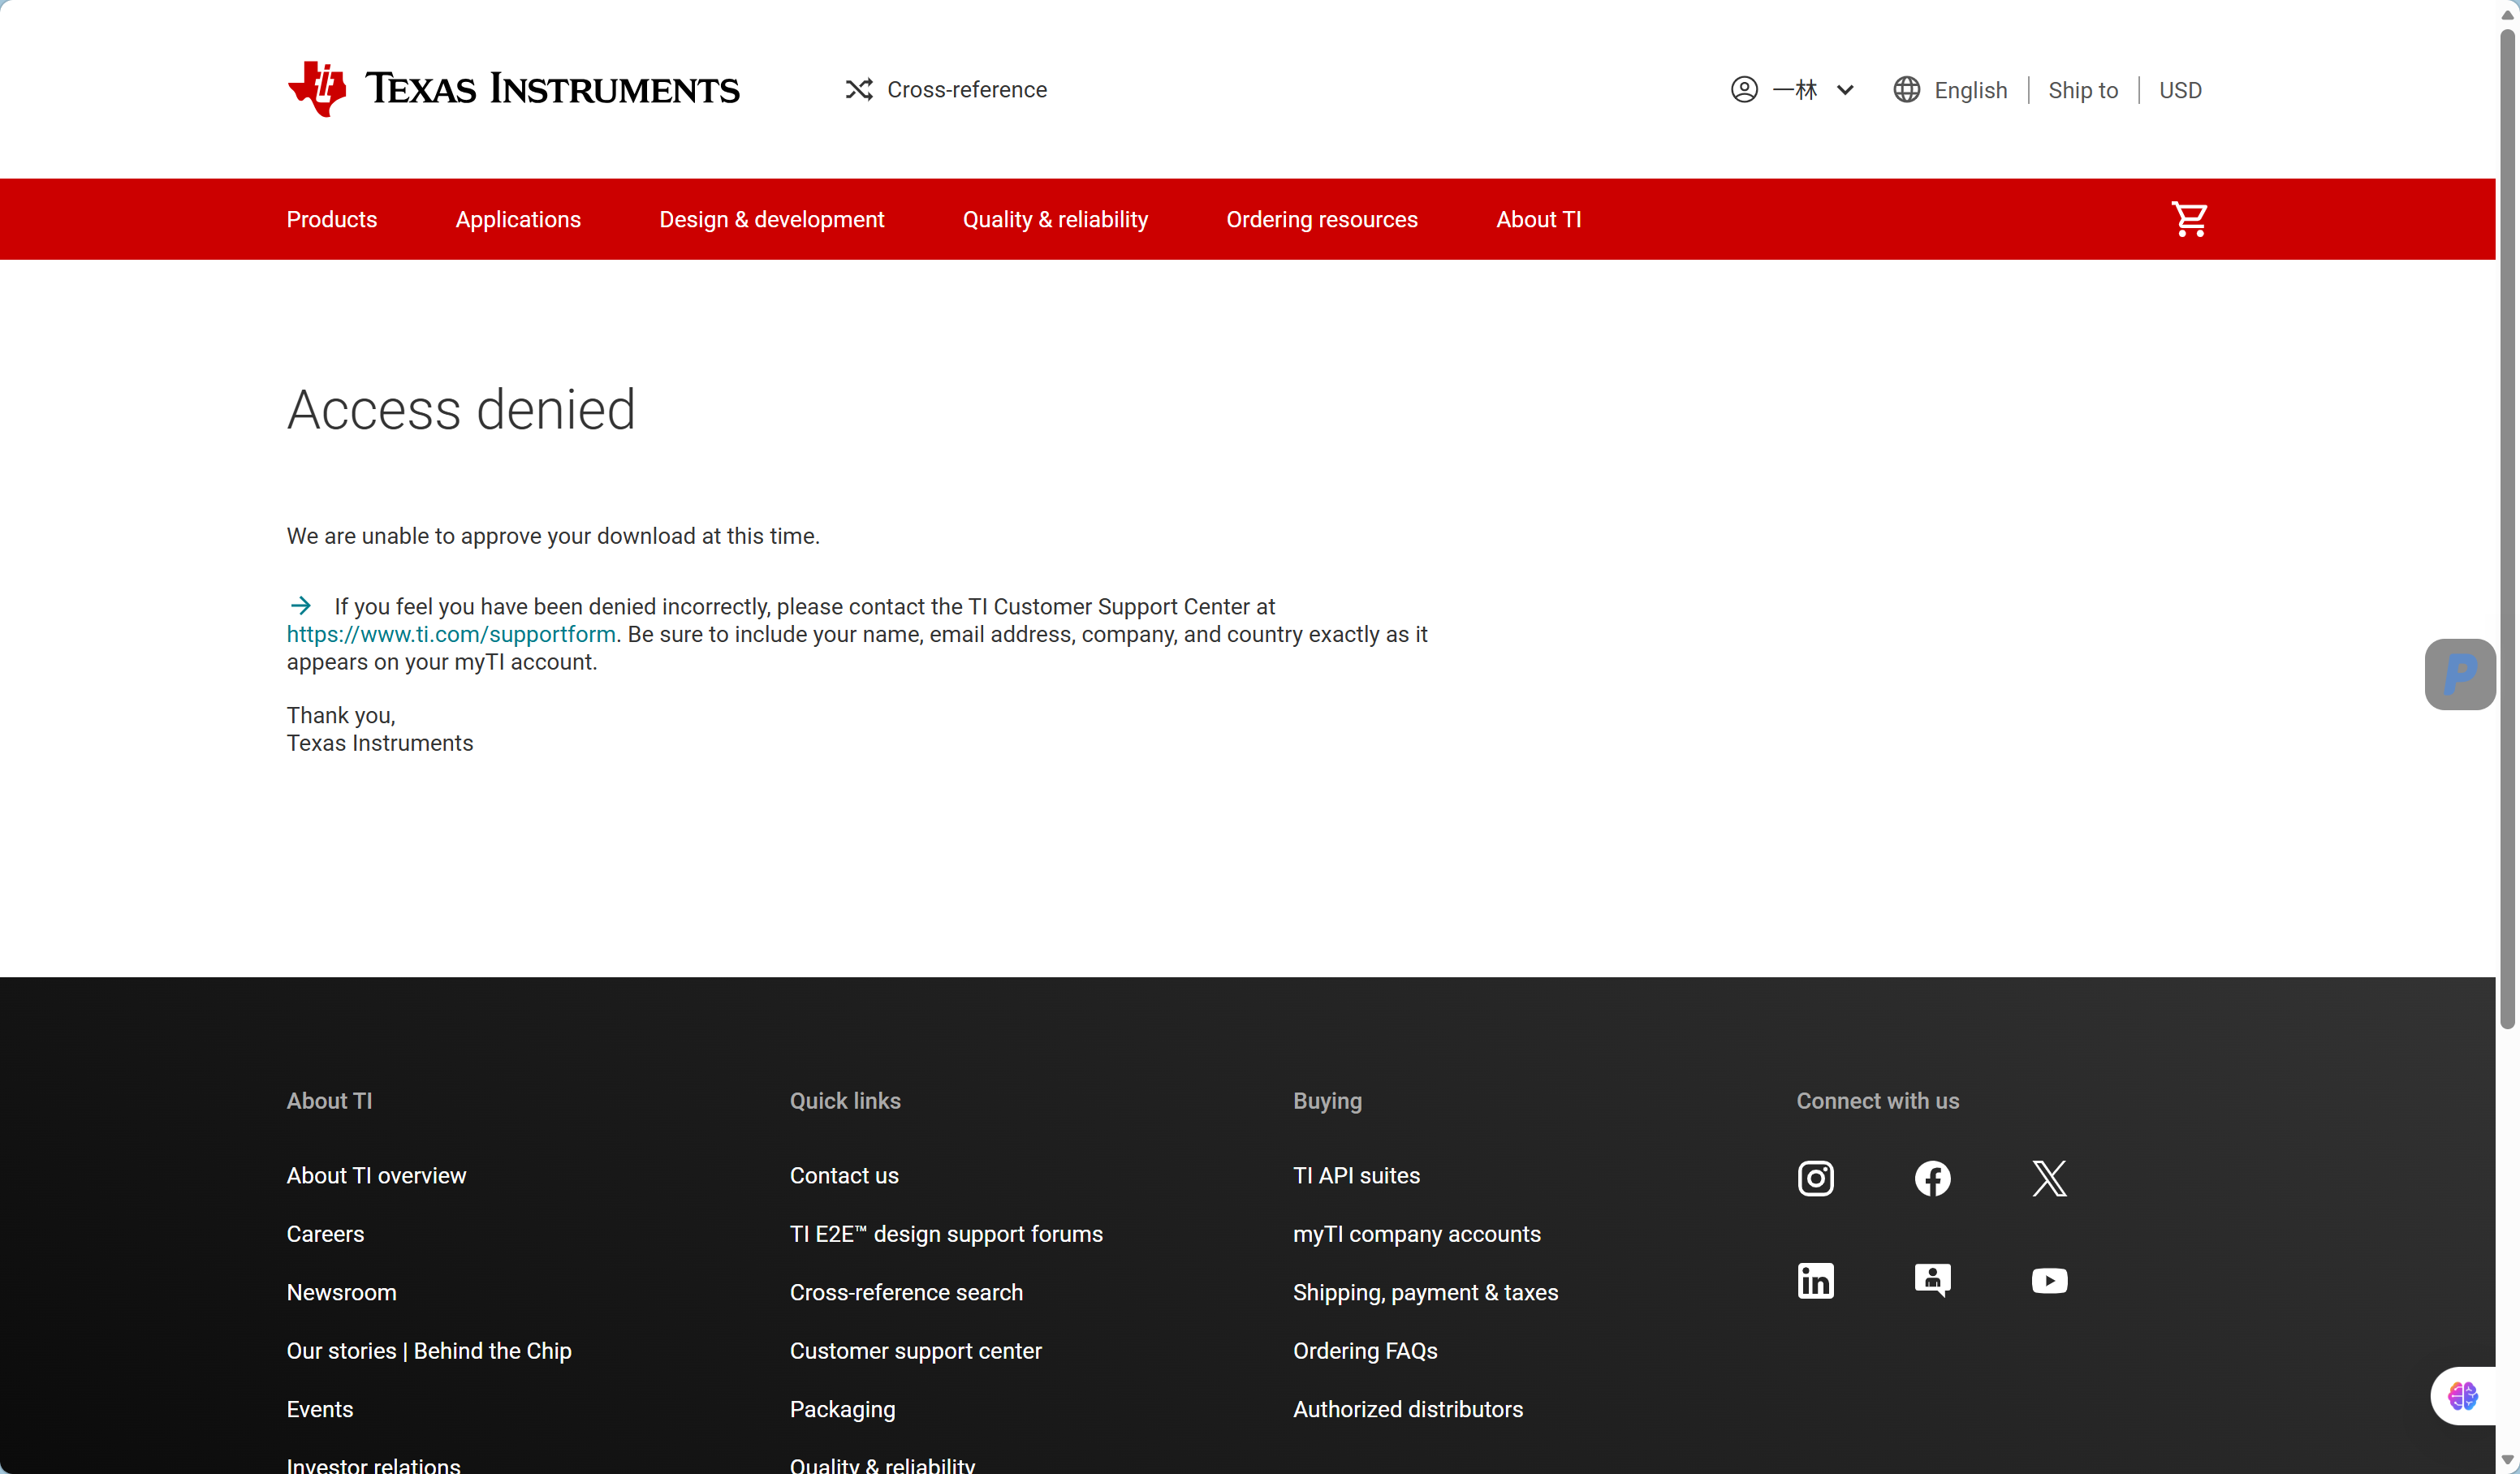Visit the Newsroom link
2520x1474 pixels.
point(342,1293)
